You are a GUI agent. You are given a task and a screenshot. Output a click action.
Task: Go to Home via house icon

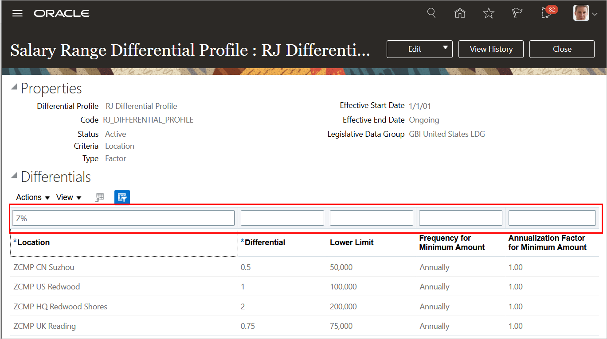[460, 13]
